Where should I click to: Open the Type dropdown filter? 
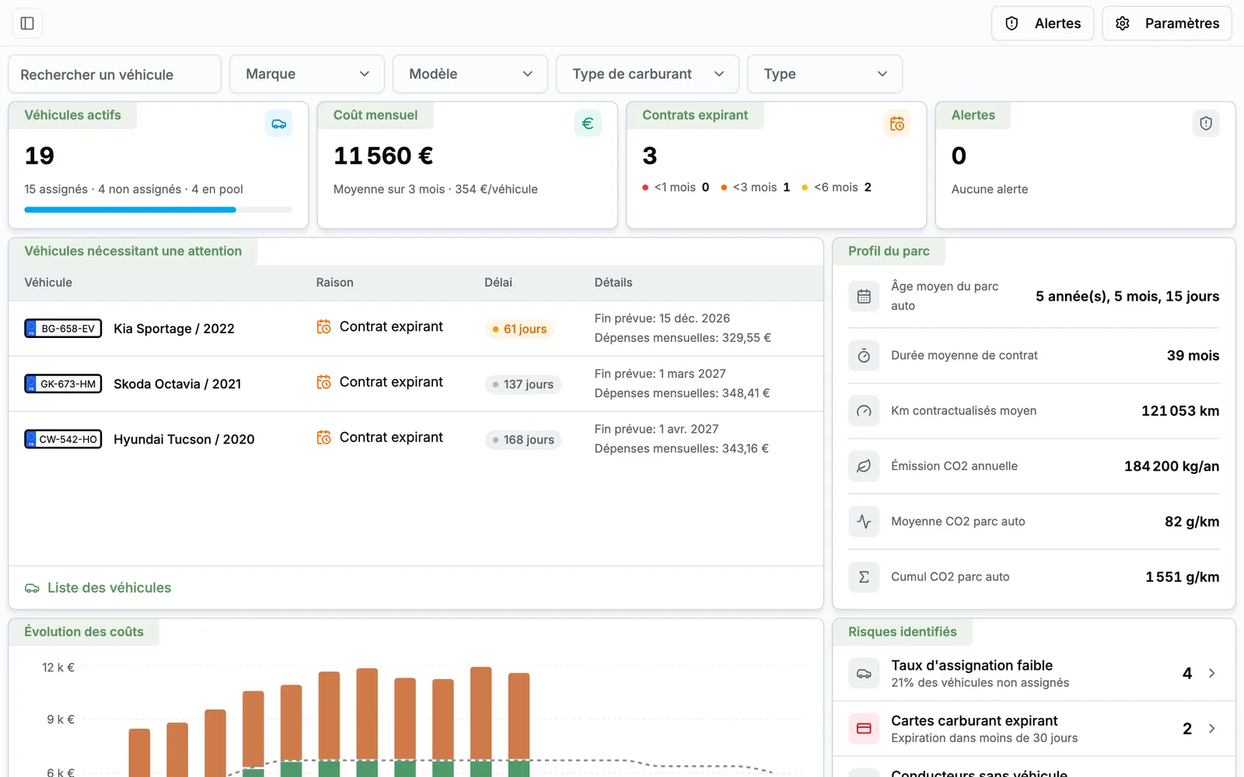tap(825, 74)
